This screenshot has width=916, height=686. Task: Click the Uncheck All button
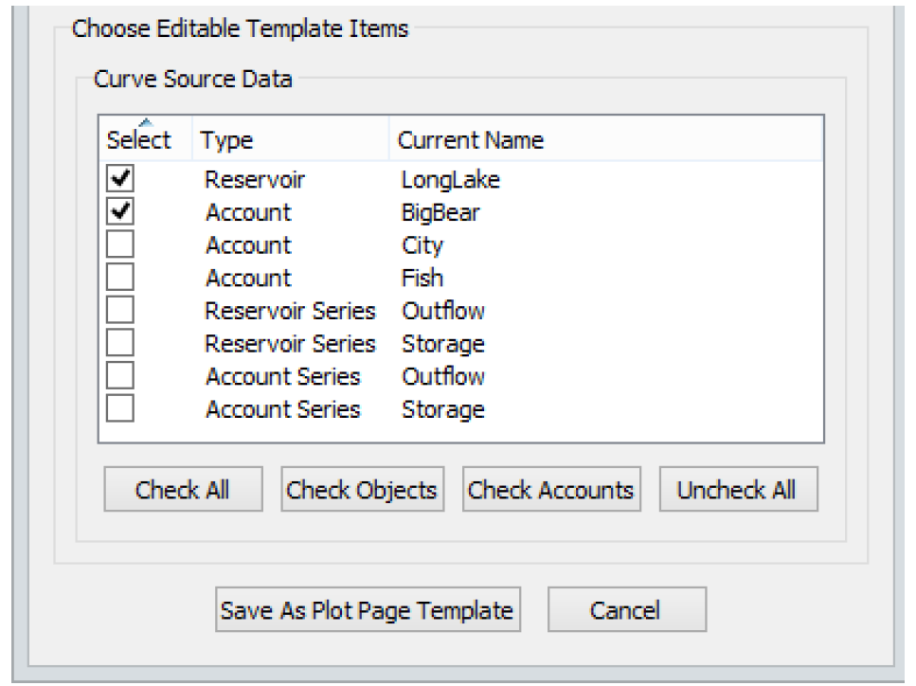[x=737, y=490]
